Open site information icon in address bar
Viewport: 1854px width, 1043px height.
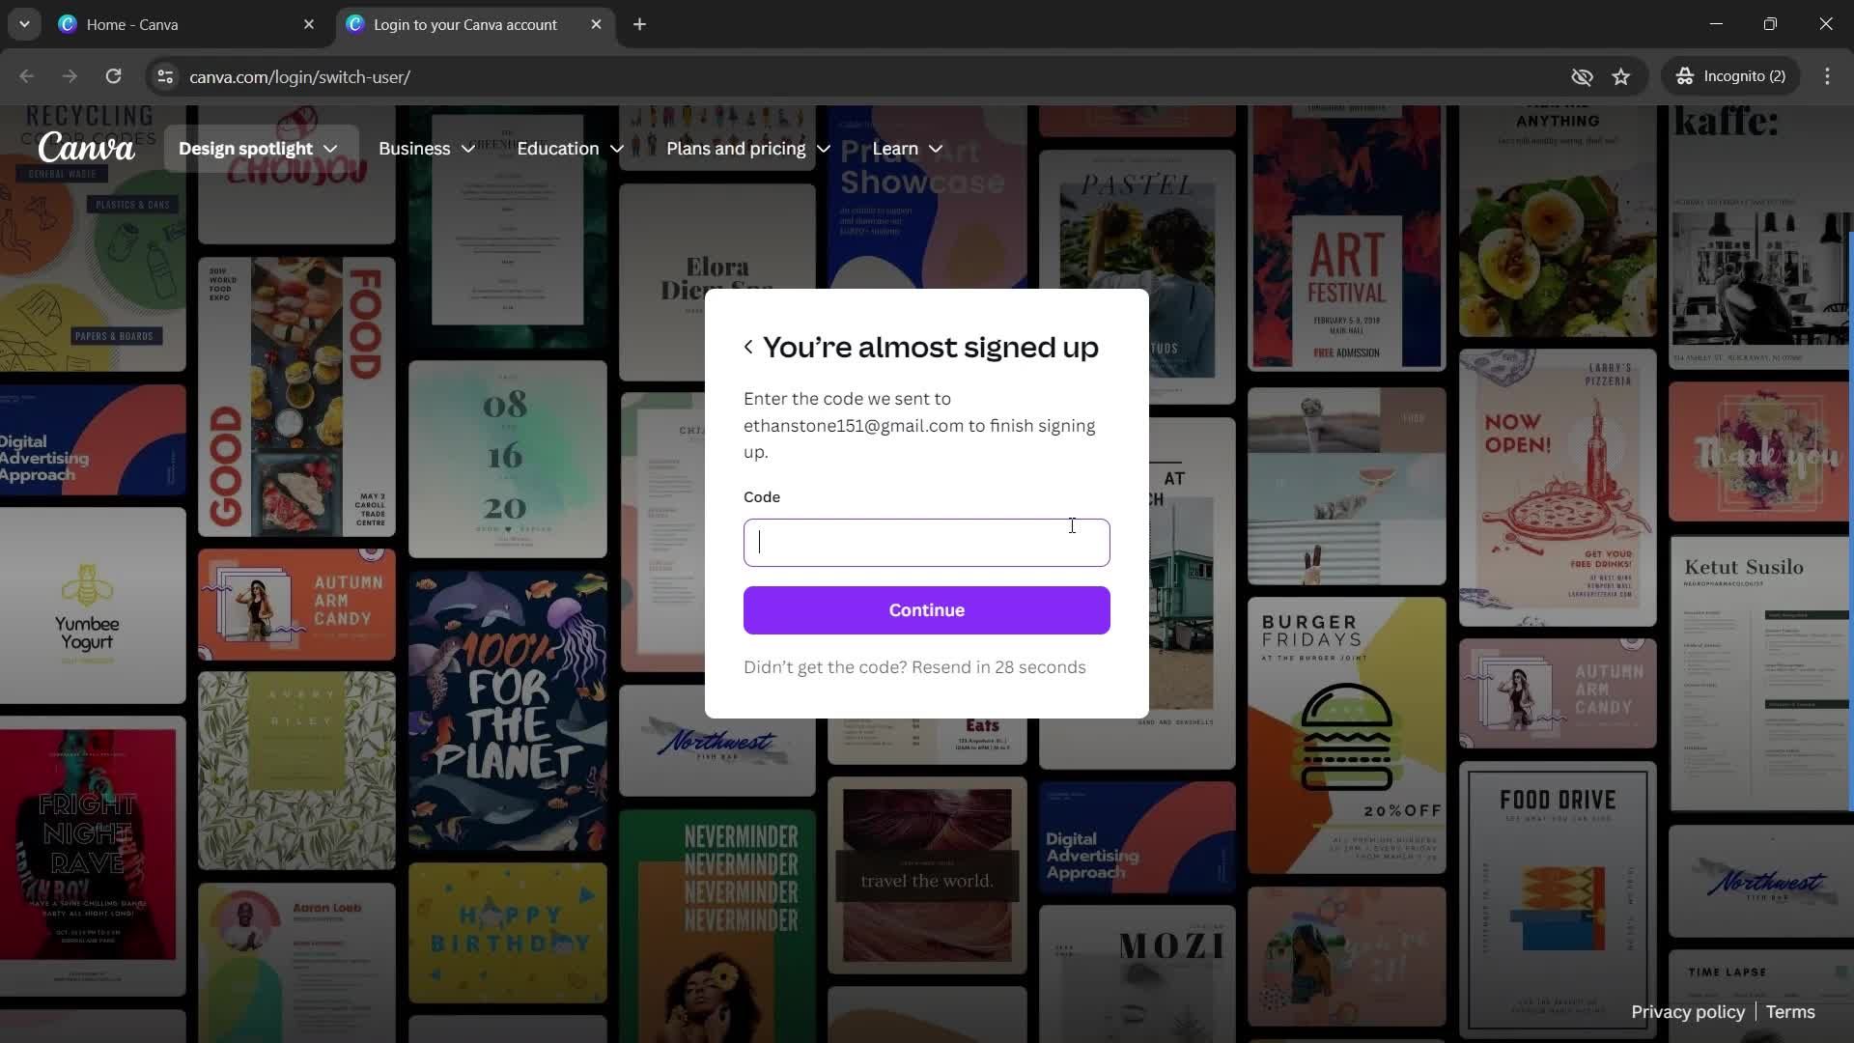click(x=165, y=76)
